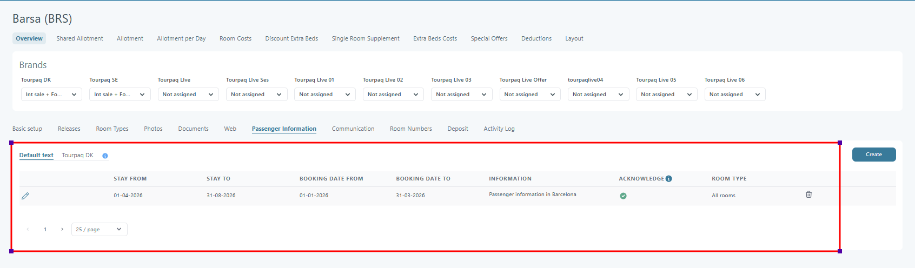Go to next page arrow
This screenshot has width=915, height=268.
coord(62,230)
